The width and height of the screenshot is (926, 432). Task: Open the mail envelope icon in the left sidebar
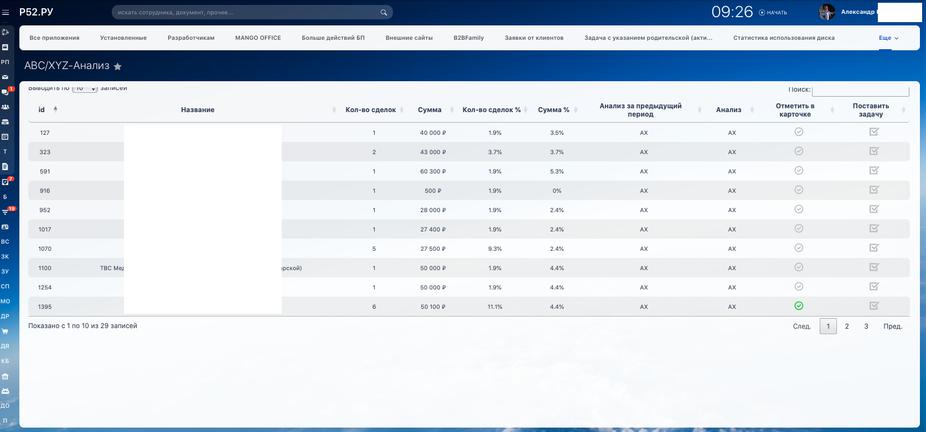click(5, 77)
